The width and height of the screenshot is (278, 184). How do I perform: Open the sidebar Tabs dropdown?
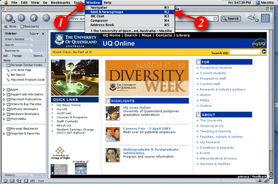tap(34, 34)
